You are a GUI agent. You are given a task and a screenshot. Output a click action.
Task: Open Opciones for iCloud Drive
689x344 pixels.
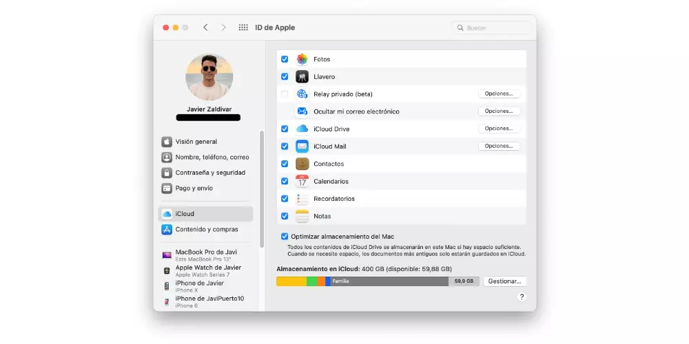coord(499,129)
